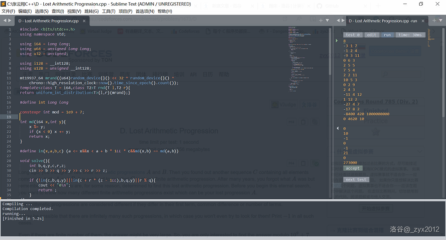Add a new tab in left pane
446x240 pixels.
click(x=321, y=20)
